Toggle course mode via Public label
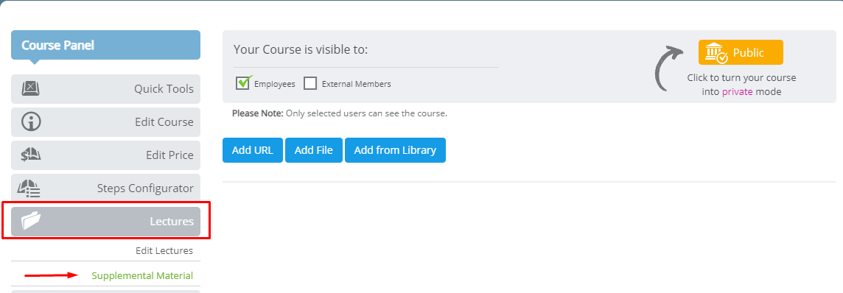 point(749,52)
